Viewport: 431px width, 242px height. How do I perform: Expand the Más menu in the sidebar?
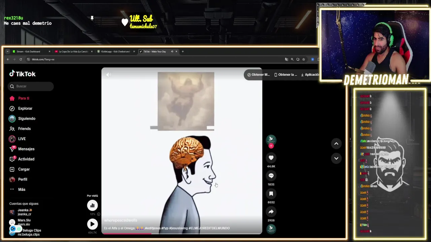[18, 190]
